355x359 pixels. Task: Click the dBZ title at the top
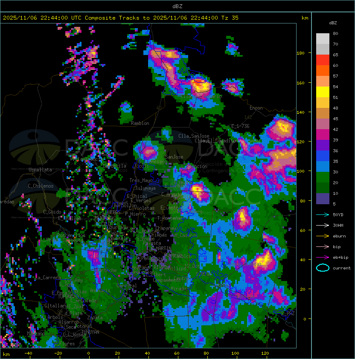pos(177,6)
